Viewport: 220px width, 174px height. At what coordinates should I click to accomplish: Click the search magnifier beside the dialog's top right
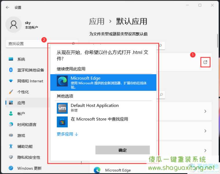(160, 45)
